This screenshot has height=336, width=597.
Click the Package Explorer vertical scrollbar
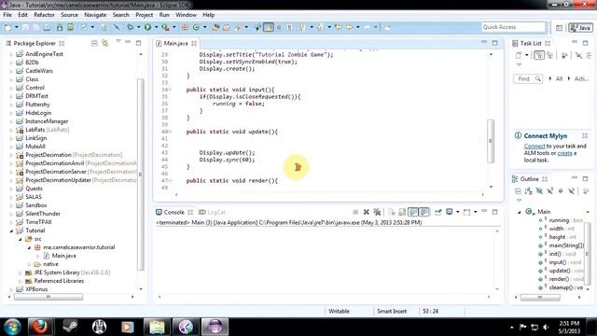click(141, 174)
